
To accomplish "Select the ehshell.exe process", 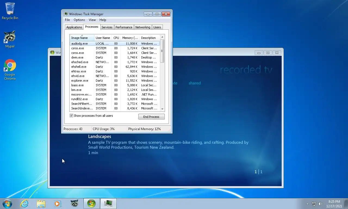I will 115,67.
